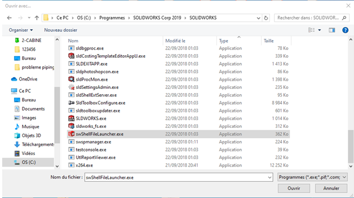The height and width of the screenshot is (198, 354).
Task: Select the UtlReportViewer.exe file icon
Action: (71, 157)
